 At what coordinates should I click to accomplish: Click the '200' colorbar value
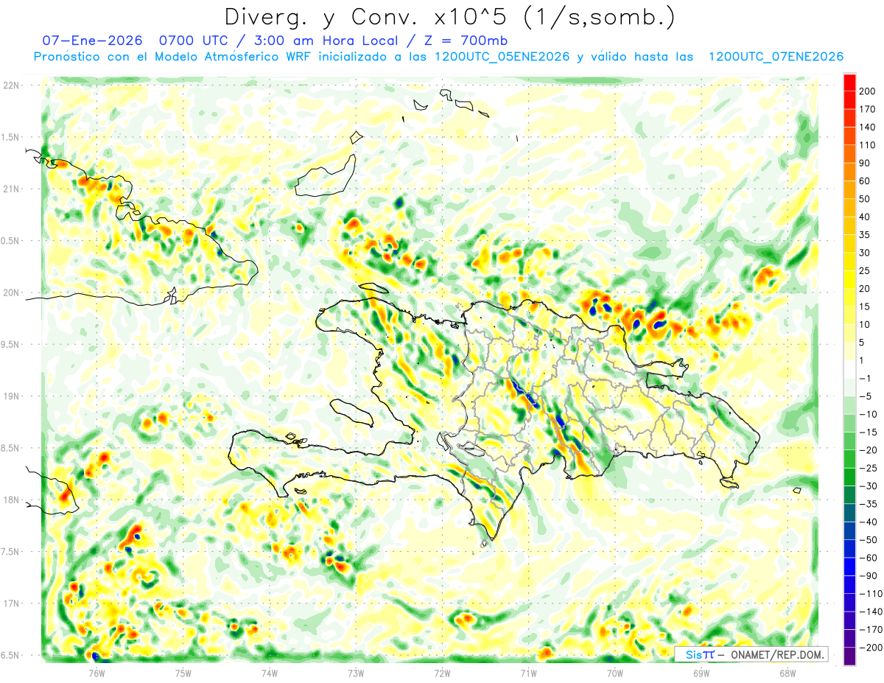[x=867, y=91]
